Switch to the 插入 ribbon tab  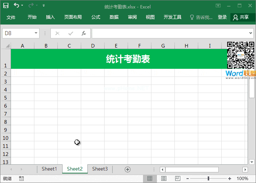coord(50,17)
